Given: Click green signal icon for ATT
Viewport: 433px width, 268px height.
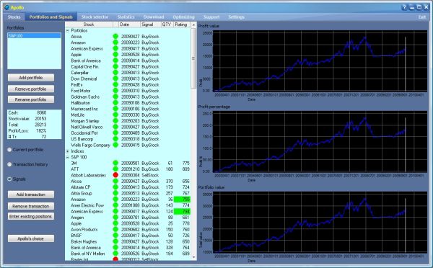Looking at the screenshot, I should (x=115, y=169).
